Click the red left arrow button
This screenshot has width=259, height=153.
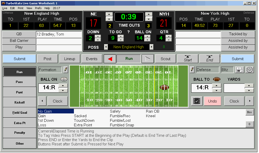click(110, 59)
